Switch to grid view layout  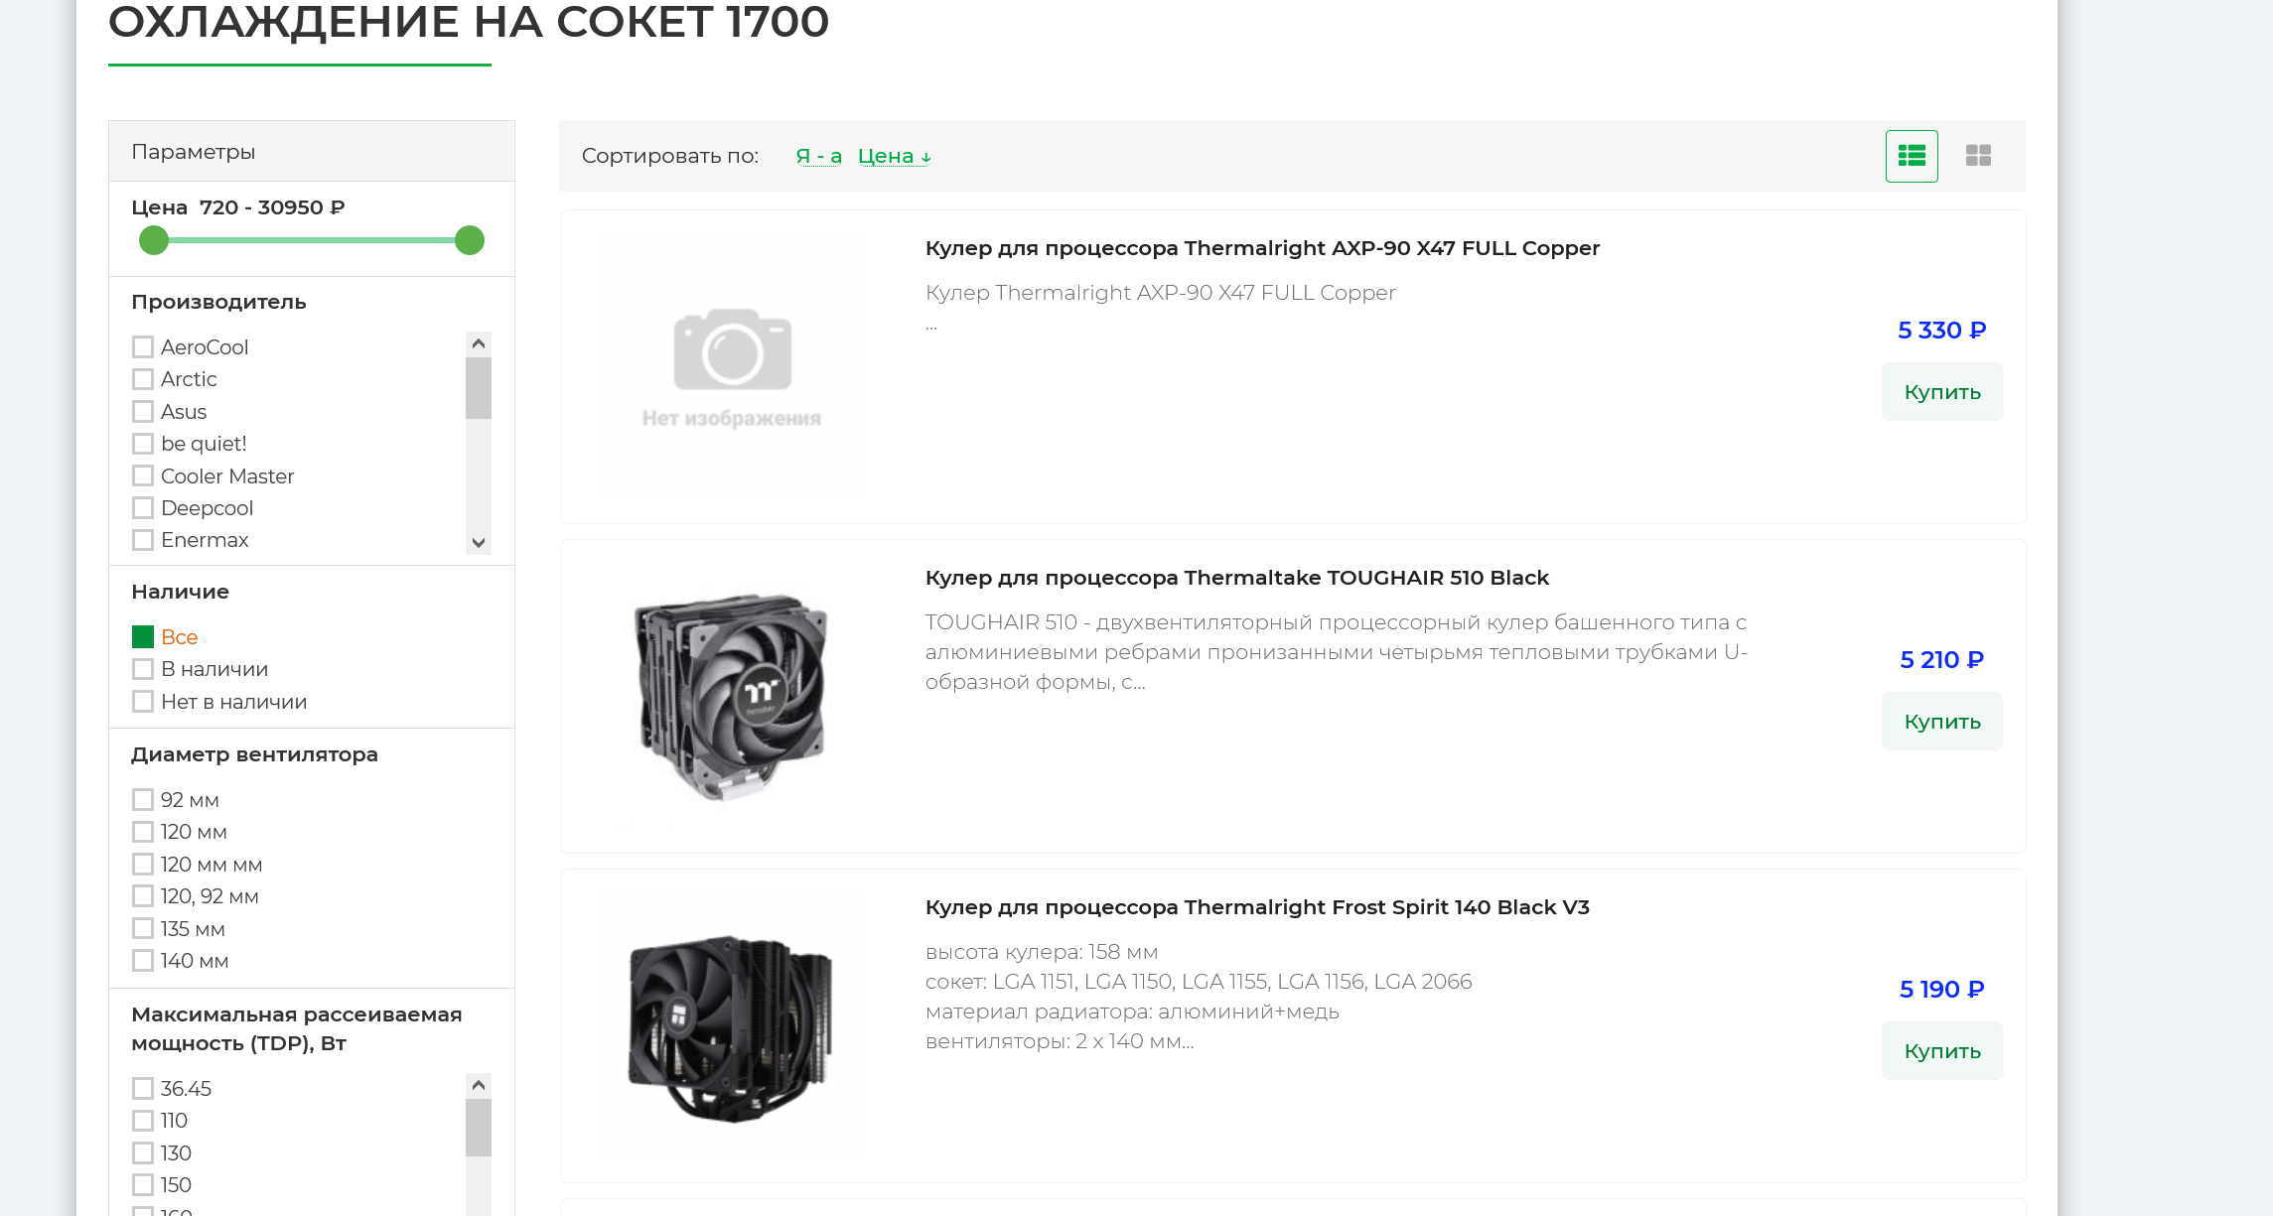click(x=1978, y=156)
